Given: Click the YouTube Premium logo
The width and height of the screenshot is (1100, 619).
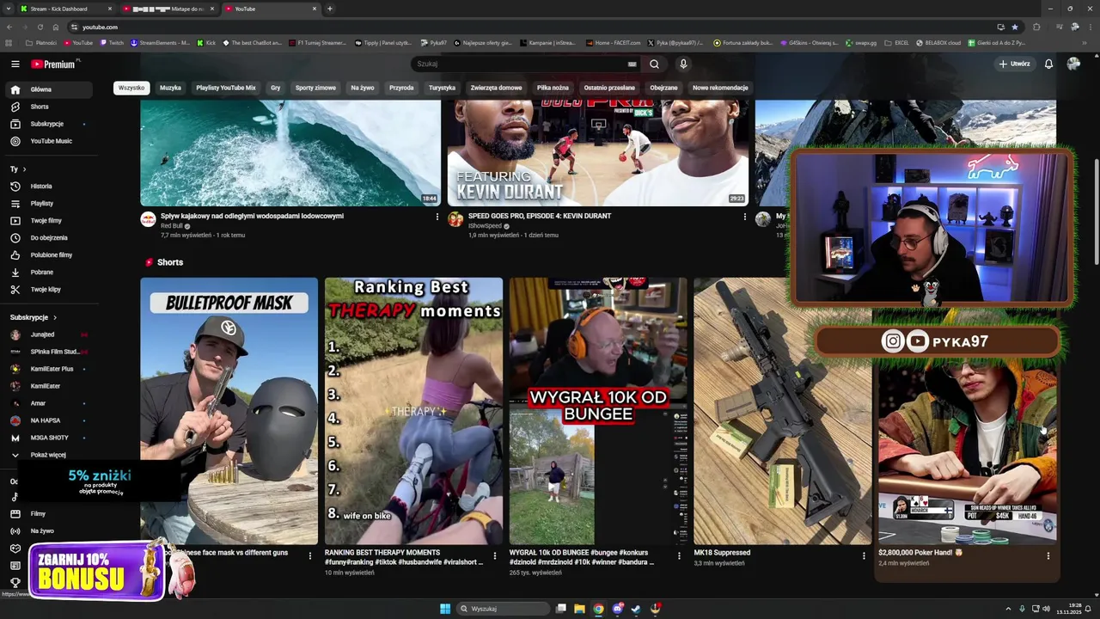Looking at the screenshot, I should click(55, 64).
